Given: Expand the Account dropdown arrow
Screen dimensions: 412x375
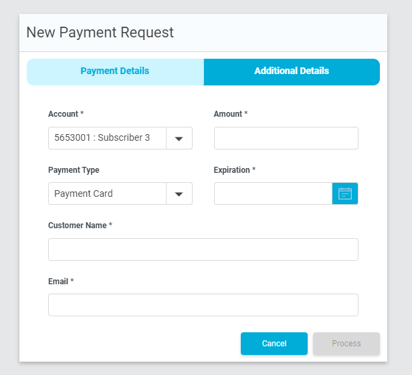Looking at the screenshot, I should pos(179,138).
